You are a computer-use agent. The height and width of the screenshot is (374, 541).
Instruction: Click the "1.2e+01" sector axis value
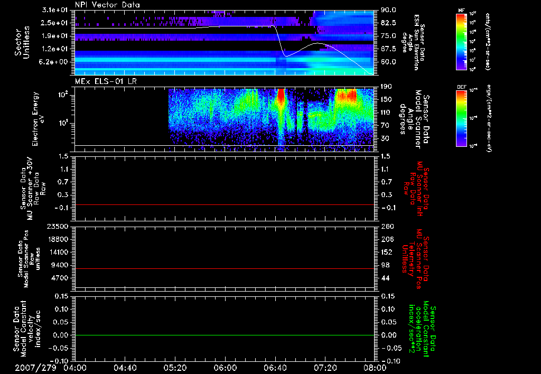[x=55, y=49]
